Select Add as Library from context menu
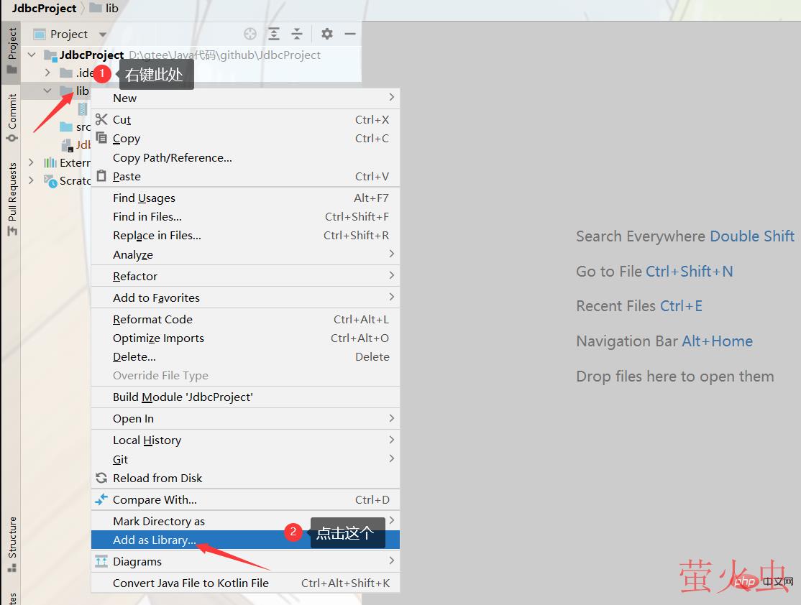The width and height of the screenshot is (801, 605). click(x=155, y=540)
